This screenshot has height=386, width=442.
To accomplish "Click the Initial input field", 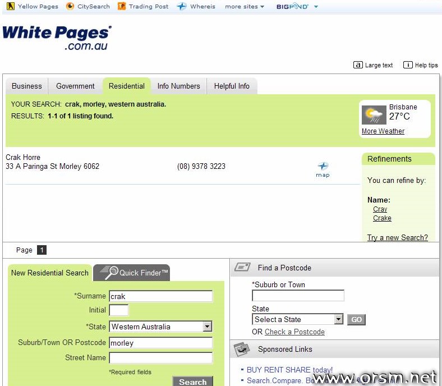I will pos(119,310).
